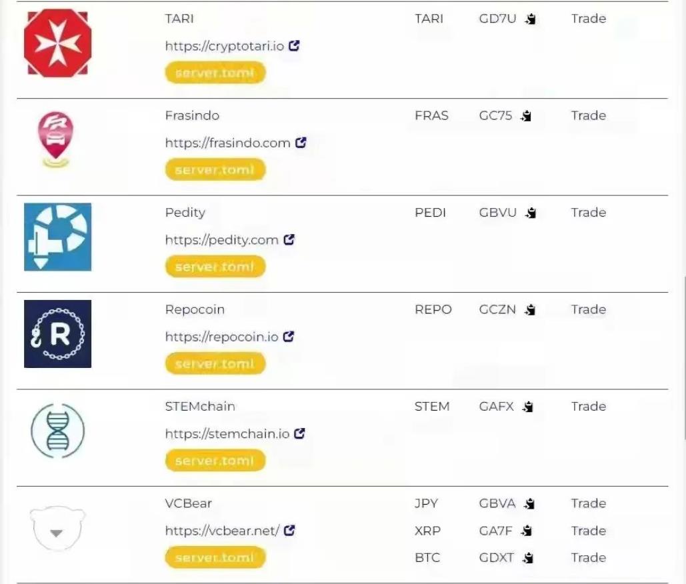Copy the PEDI issuer address GBVU
Screen dimensions: 686x584
531,213
